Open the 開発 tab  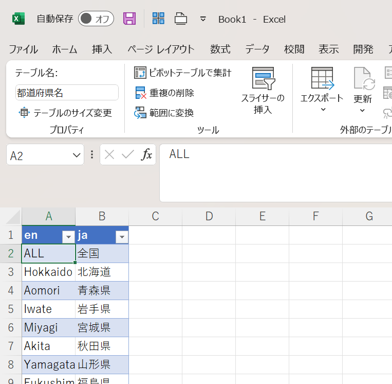click(x=363, y=49)
